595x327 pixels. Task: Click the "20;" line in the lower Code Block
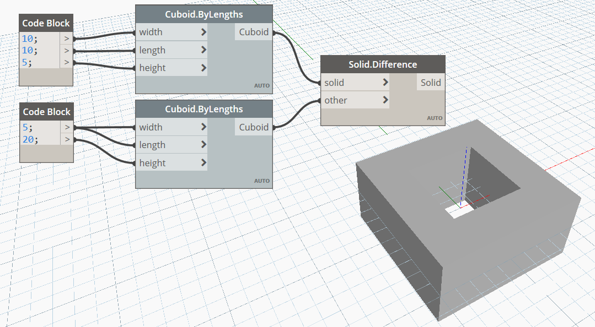coord(30,139)
